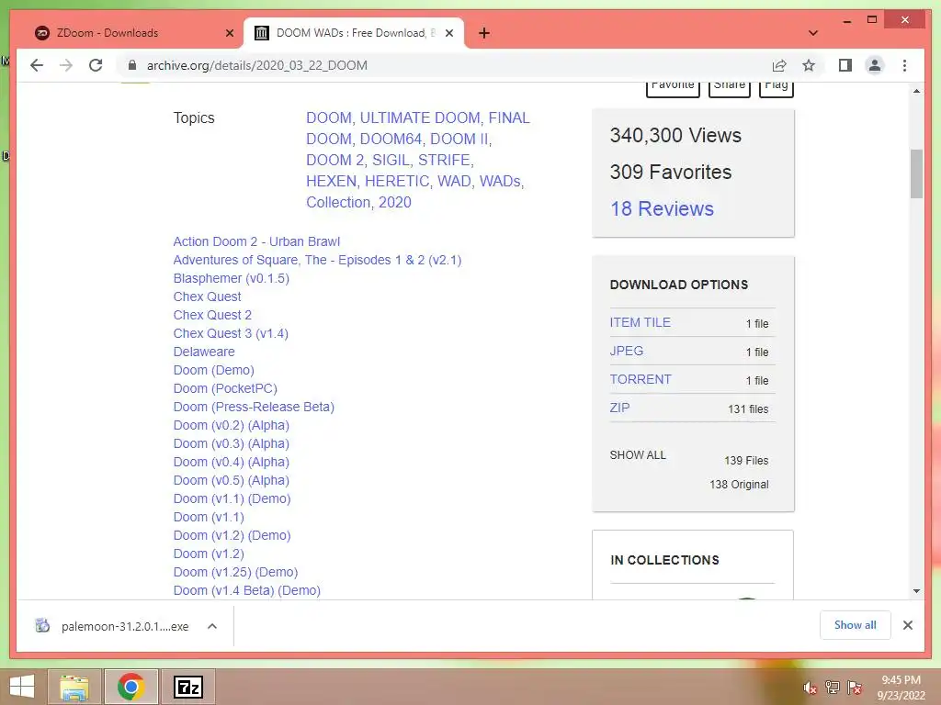Screen dimensions: 941x705
Task: Open the tab search chevron
Action: click(x=812, y=33)
